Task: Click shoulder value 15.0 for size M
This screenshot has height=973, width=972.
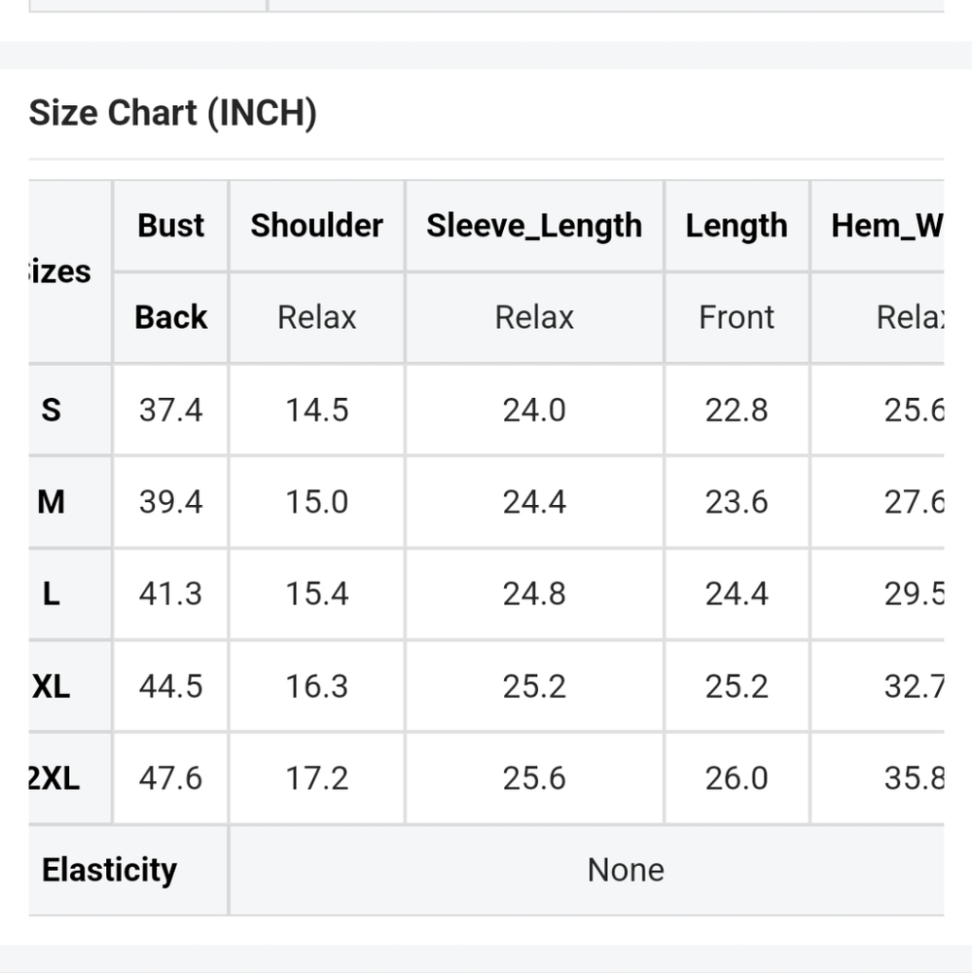Action: tap(316, 502)
